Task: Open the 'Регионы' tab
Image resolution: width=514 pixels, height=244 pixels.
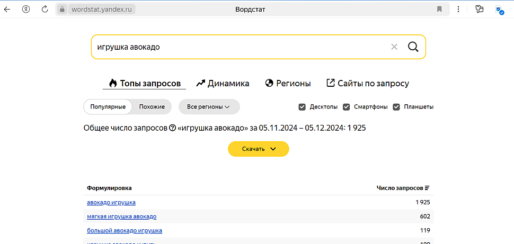Action: [288, 84]
